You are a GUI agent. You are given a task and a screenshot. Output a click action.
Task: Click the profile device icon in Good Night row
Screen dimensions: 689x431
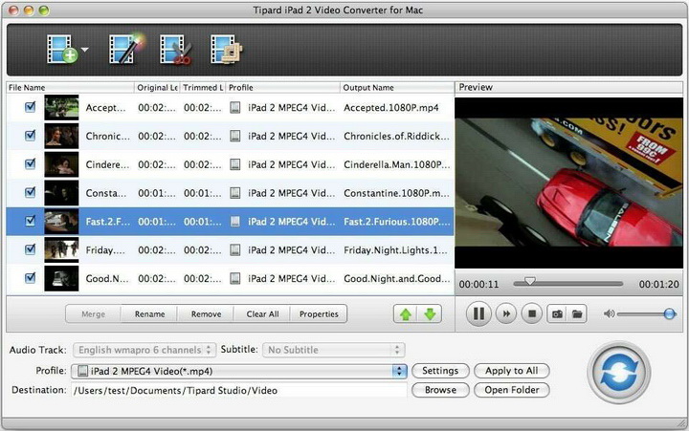235,278
